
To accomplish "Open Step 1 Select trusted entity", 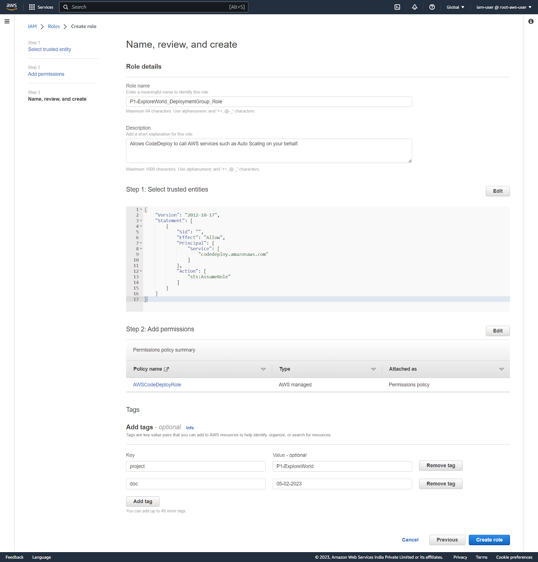I will click(x=49, y=50).
